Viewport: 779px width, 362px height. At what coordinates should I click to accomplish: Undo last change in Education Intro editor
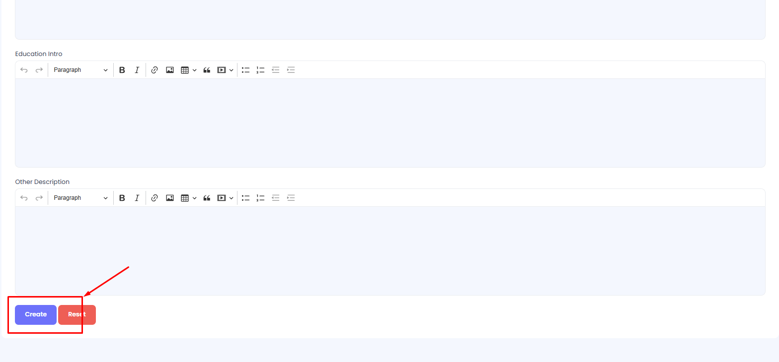point(24,70)
